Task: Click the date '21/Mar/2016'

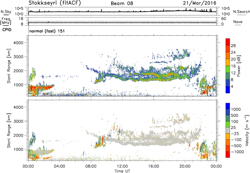Action: 200,3
